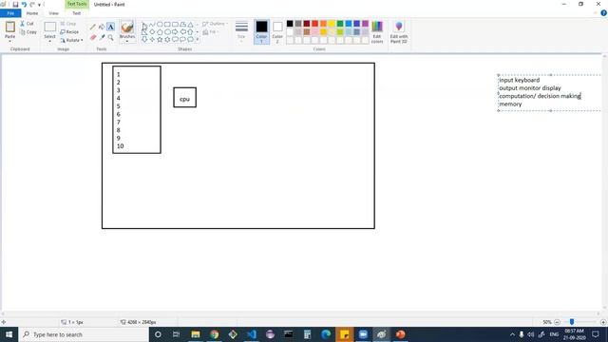
Task: Select the Fill with color bucket tool
Action: coord(102,28)
